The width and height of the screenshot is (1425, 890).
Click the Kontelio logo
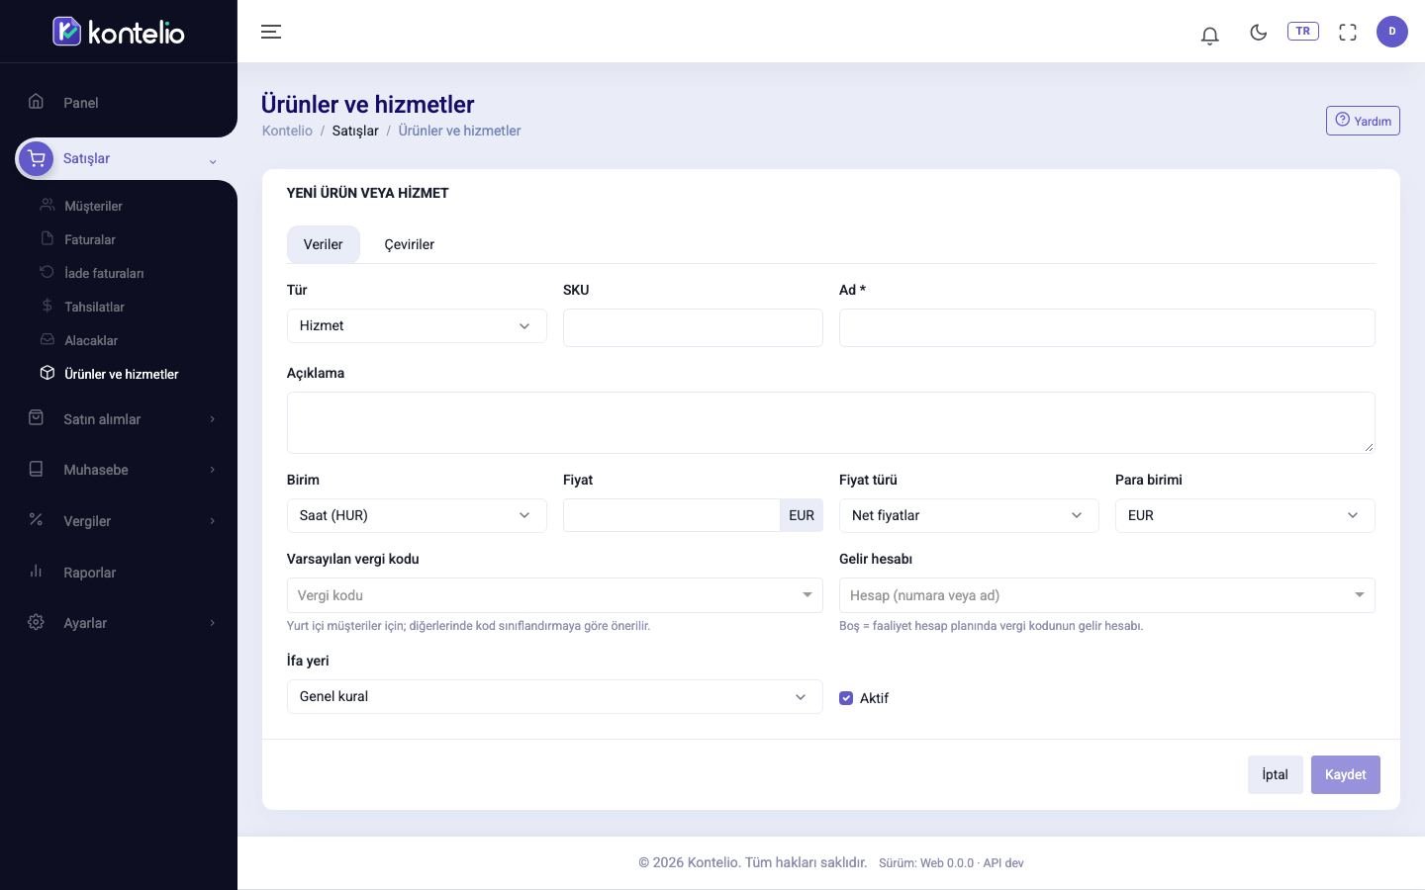tap(119, 32)
